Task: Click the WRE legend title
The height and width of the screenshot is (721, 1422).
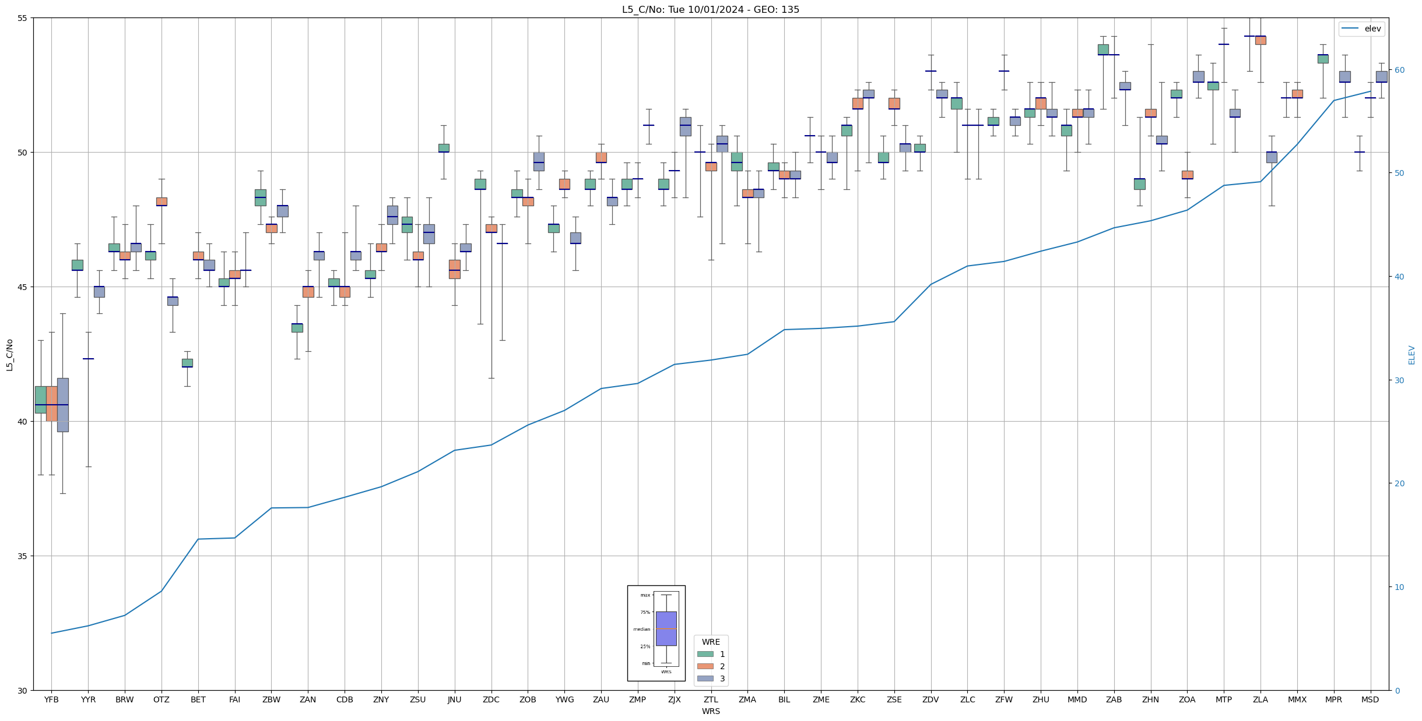Action: pos(711,642)
